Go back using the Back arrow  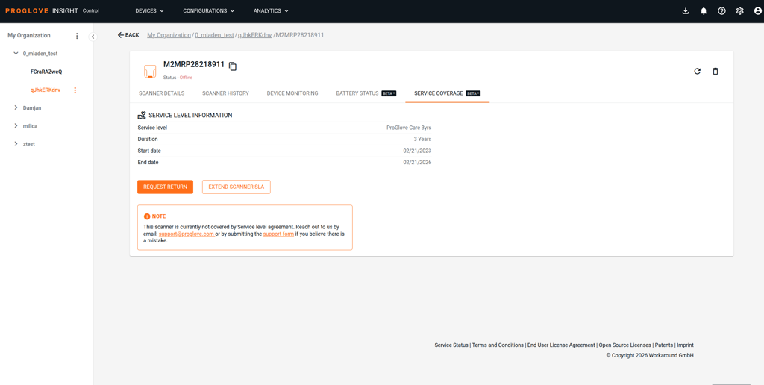[128, 35]
